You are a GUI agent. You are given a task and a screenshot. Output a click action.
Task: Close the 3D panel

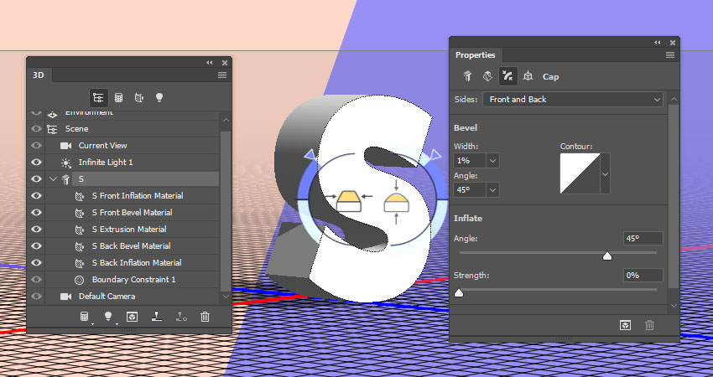tap(225, 63)
